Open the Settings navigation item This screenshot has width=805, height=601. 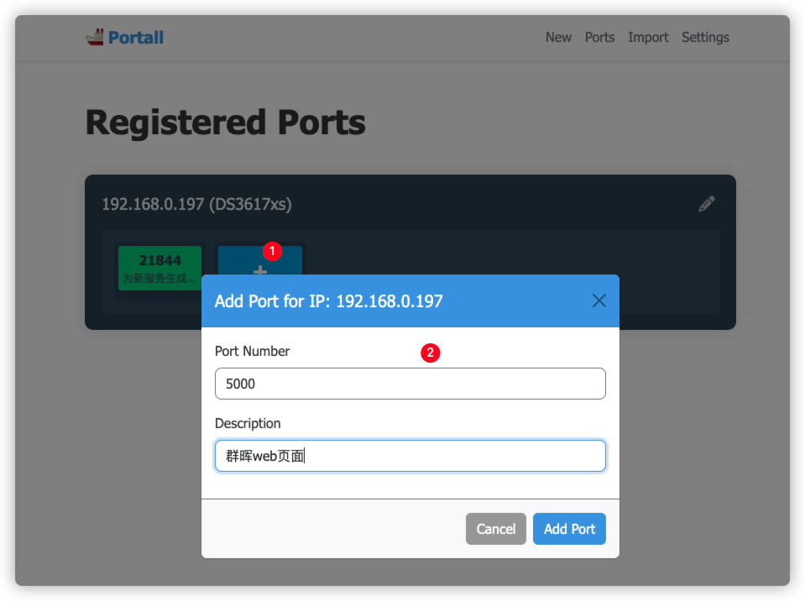pyautogui.click(x=705, y=38)
